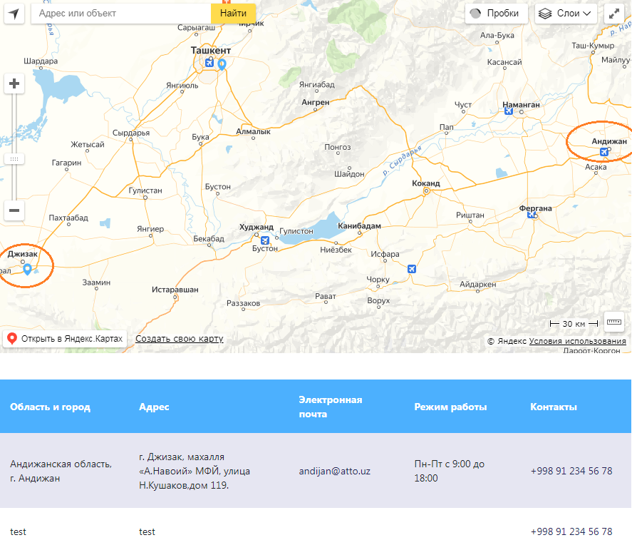Open the map in Яндекс.Картах
Image resolution: width=632 pixels, height=555 pixels.
[65, 339]
